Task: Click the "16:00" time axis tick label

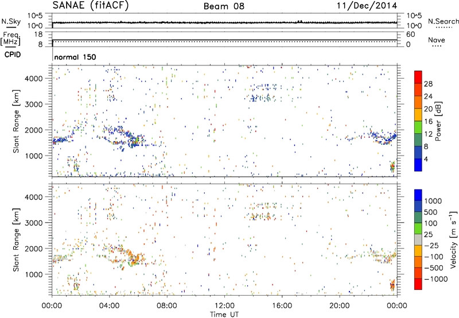Action: (282, 306)
